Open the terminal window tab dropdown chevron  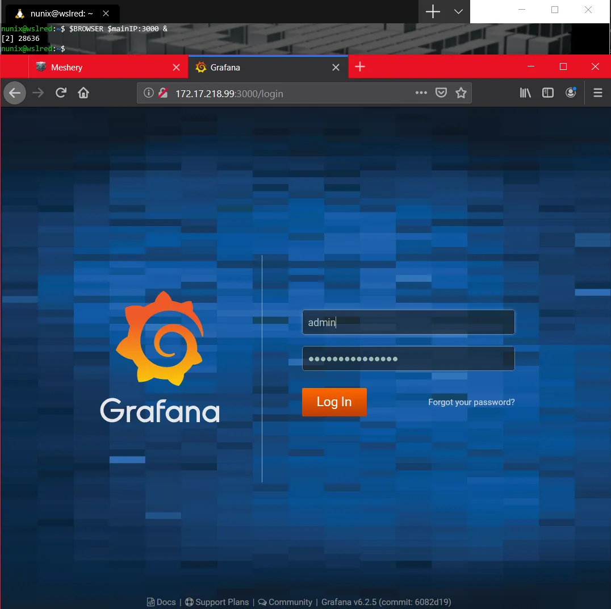coord(458,10)
